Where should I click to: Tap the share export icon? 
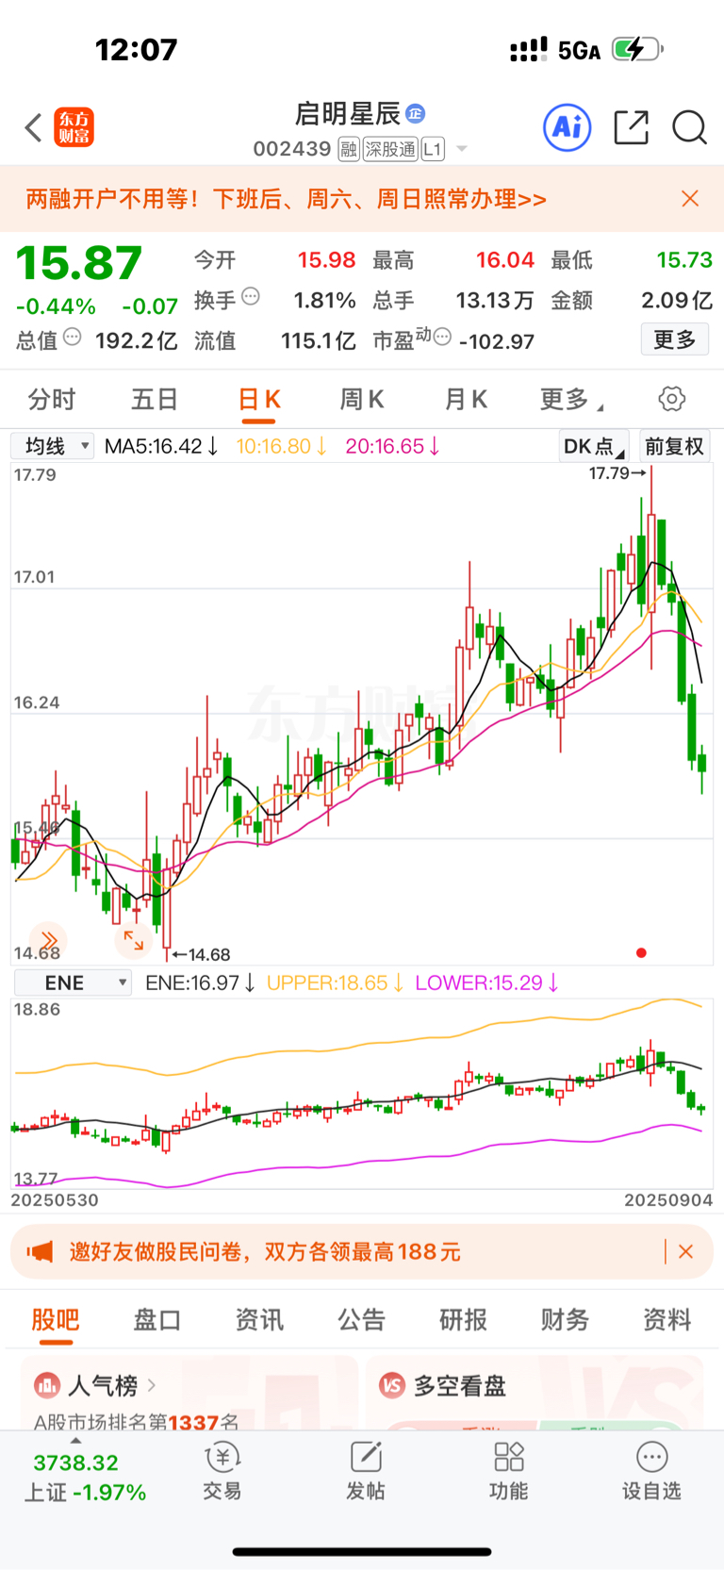point(631,127)
